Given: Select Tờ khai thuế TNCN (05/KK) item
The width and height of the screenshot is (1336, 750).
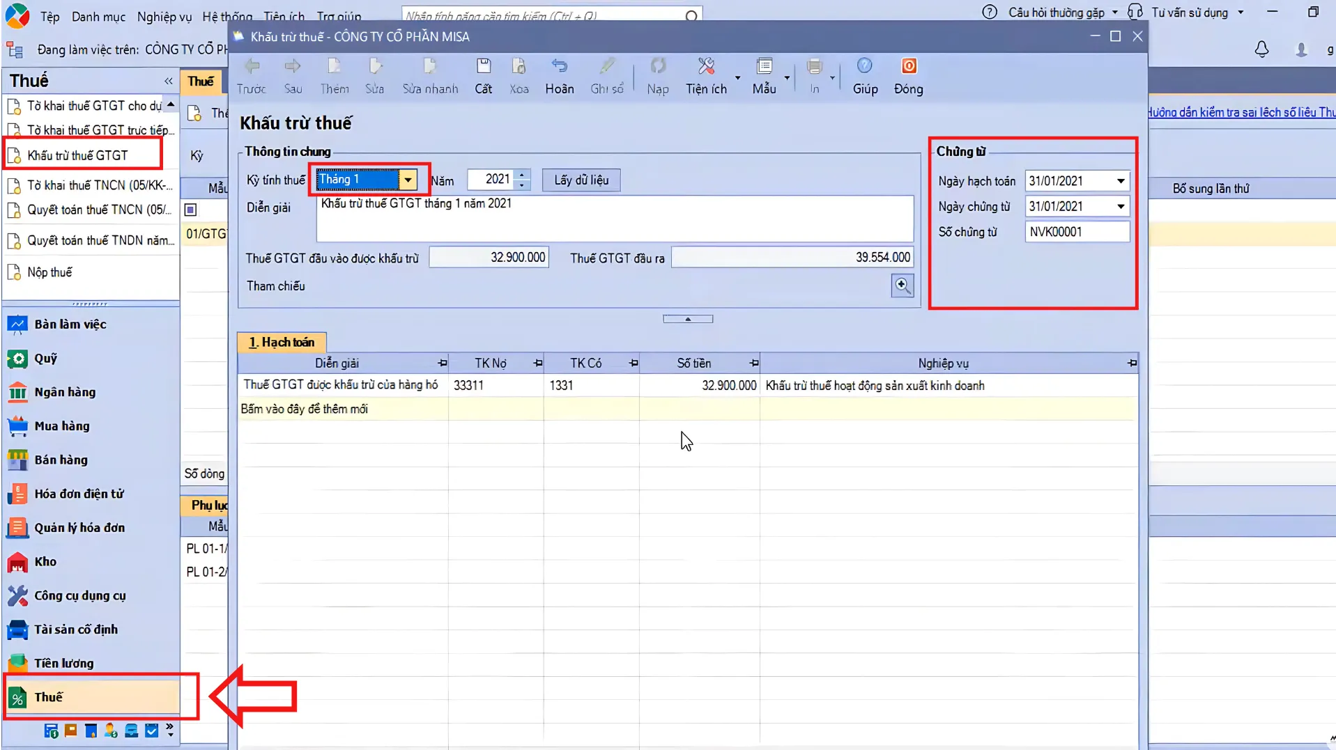Looking at the screenshot, I should click(x=100, y=185).
